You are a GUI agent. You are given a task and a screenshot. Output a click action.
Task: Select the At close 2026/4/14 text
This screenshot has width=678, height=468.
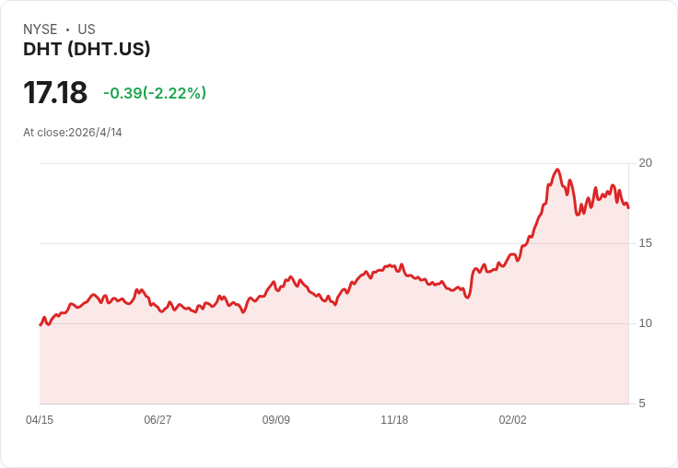tap(73, 132)
